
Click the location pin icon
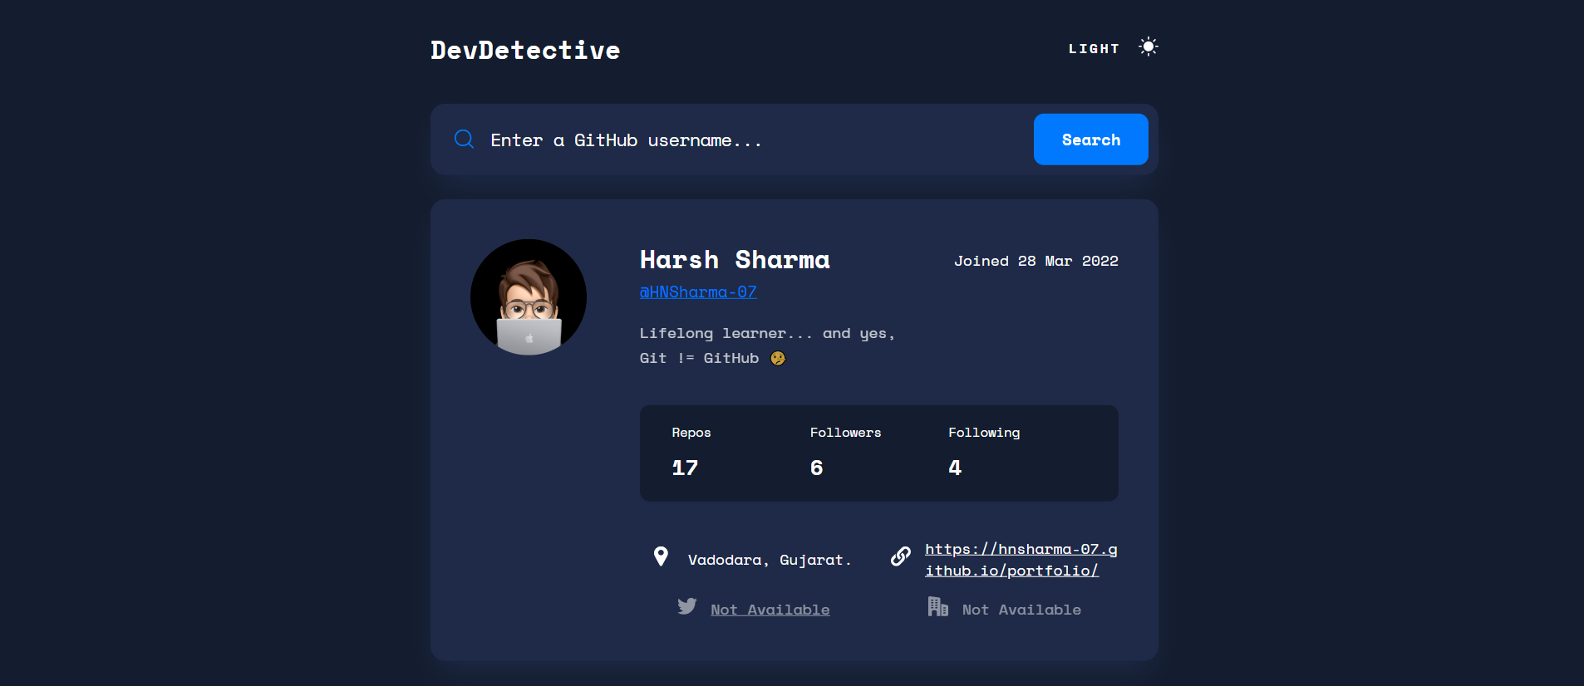pyautogui.click(x=661, y=556)
